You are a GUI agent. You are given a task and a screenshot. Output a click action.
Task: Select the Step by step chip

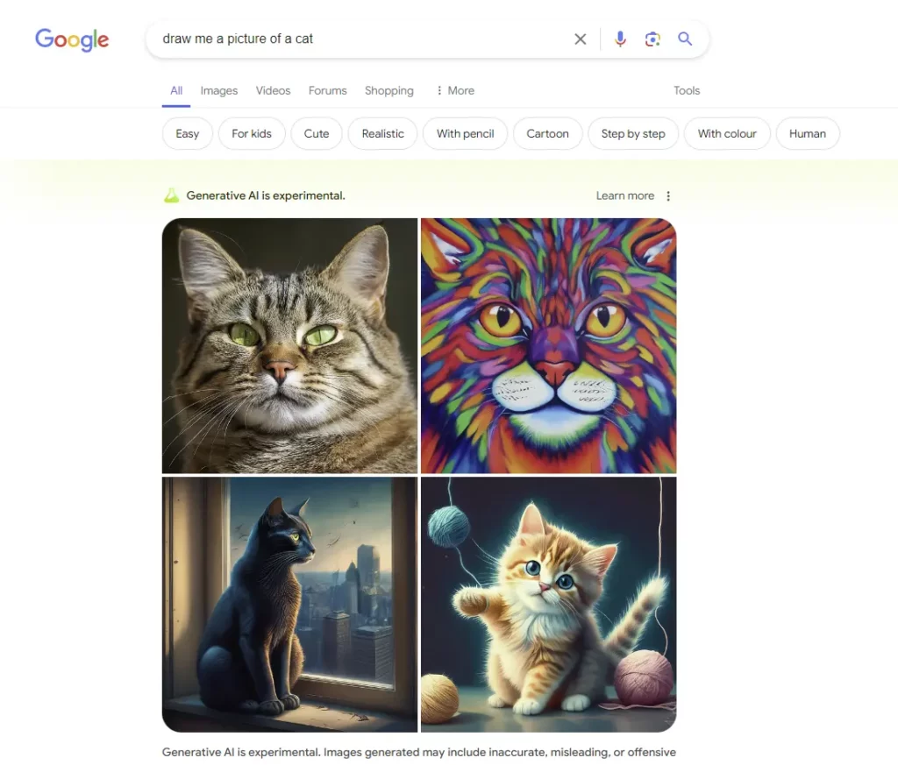click(x=633, y=134)
